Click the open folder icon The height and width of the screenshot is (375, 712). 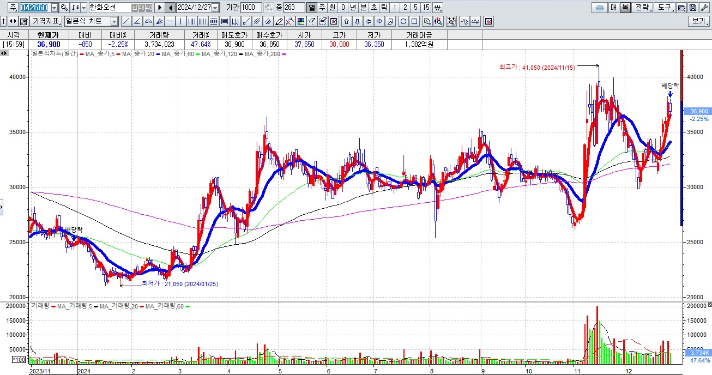(x=681, y=8)
